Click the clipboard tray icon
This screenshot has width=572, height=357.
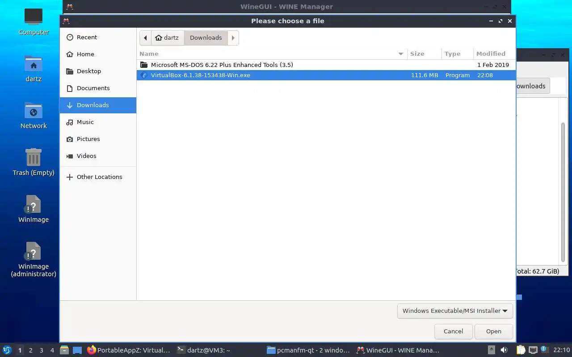point(521,350)
